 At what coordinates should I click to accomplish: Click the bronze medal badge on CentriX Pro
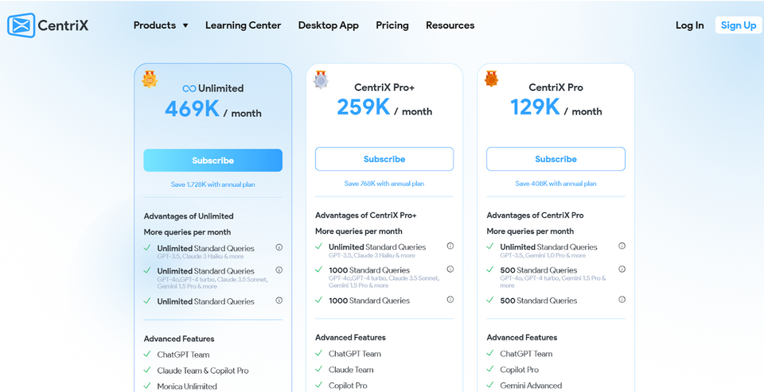click(492, 79)
